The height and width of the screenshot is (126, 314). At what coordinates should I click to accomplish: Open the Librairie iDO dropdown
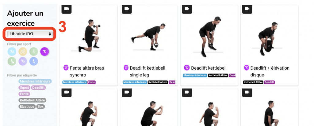click(x=30, y=34)
